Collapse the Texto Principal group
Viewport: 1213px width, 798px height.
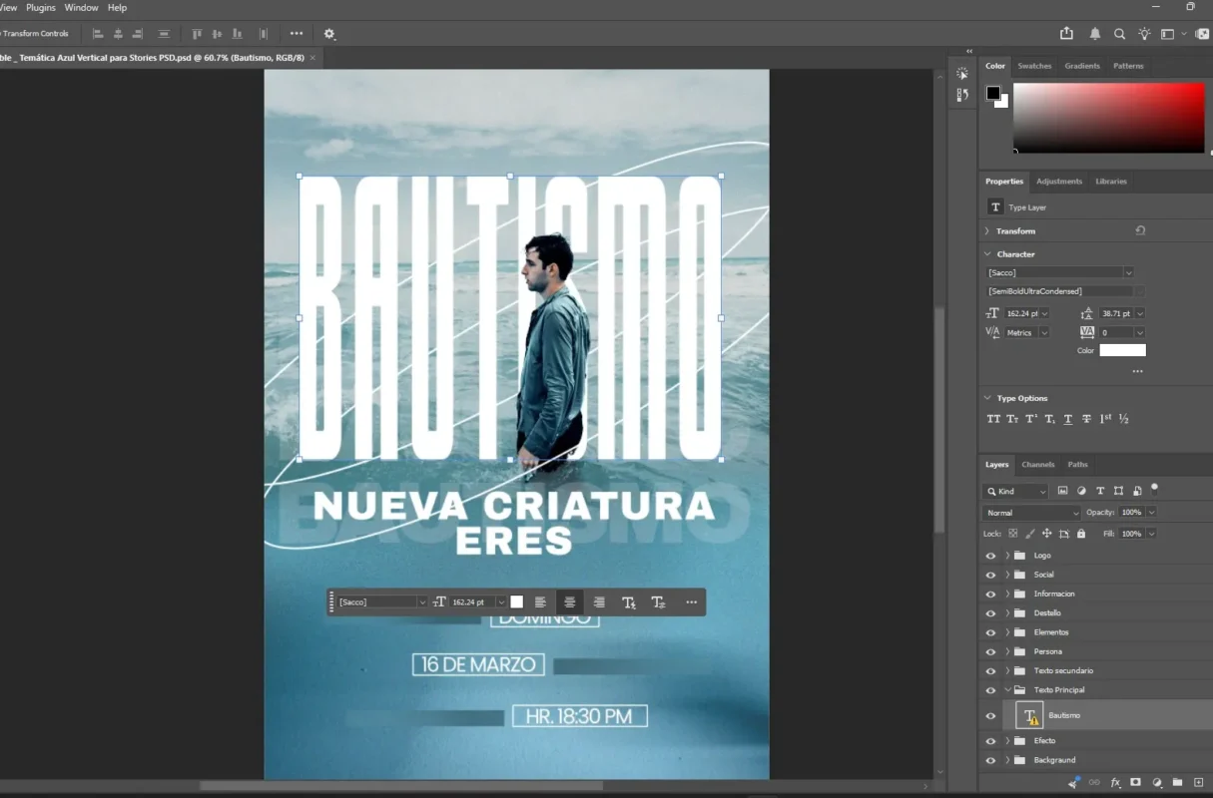pos(1007,690)
